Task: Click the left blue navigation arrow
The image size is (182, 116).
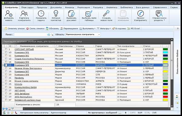Action: click(4, 109)
